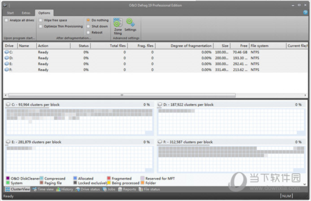Click the Folder orange legend swatch
This screenshot has height=201, width=311.
142,183
